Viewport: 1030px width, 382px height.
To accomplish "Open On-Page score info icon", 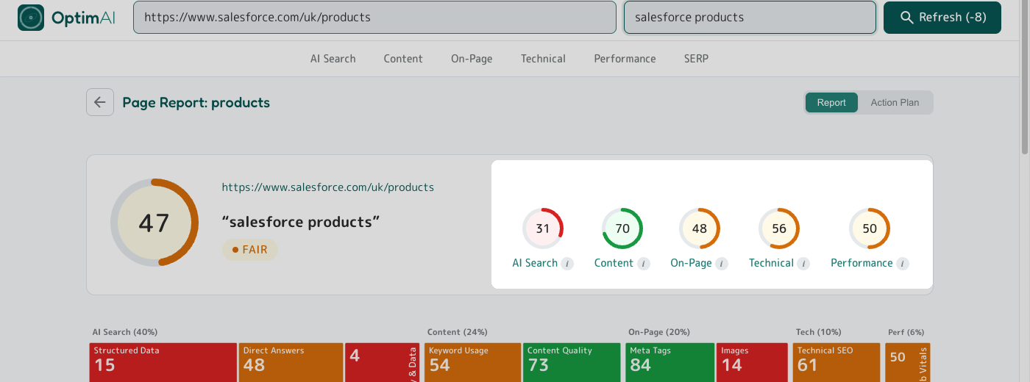I will (x=722, y=264).
